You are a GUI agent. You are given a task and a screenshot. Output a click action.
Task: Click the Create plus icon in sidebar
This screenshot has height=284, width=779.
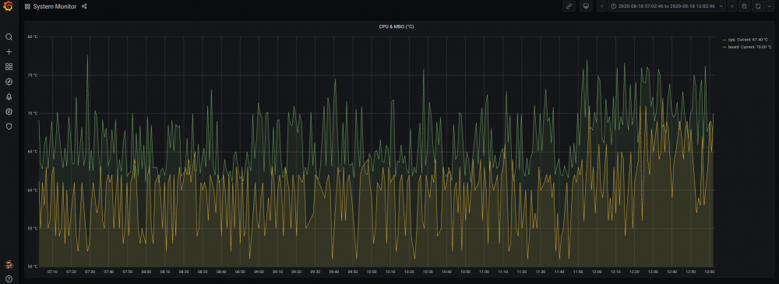pyautogui.click(x=9, y=51)
